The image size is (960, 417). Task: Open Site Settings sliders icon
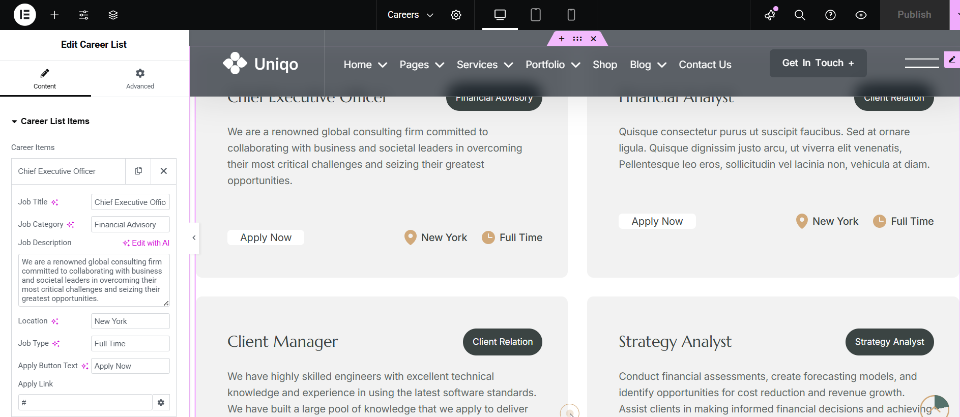[x=84, y=15]
